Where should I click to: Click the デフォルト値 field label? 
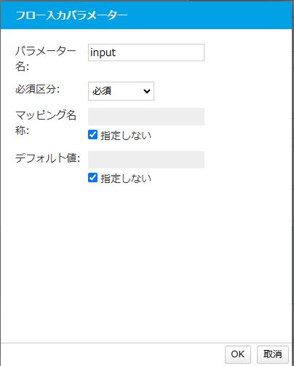tap(47, 158)
